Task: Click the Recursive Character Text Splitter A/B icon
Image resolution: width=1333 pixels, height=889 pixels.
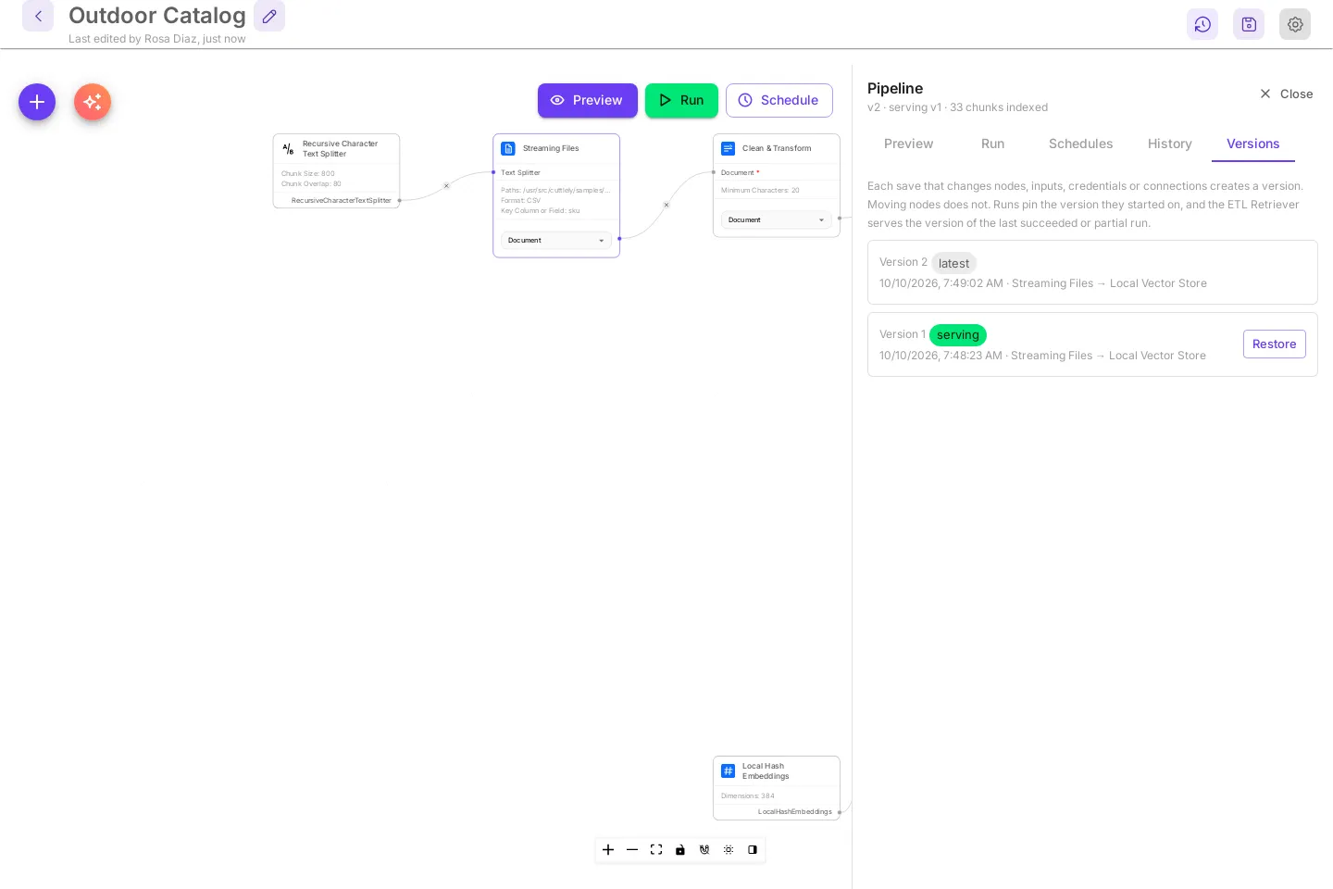Action: coord(288,148)
